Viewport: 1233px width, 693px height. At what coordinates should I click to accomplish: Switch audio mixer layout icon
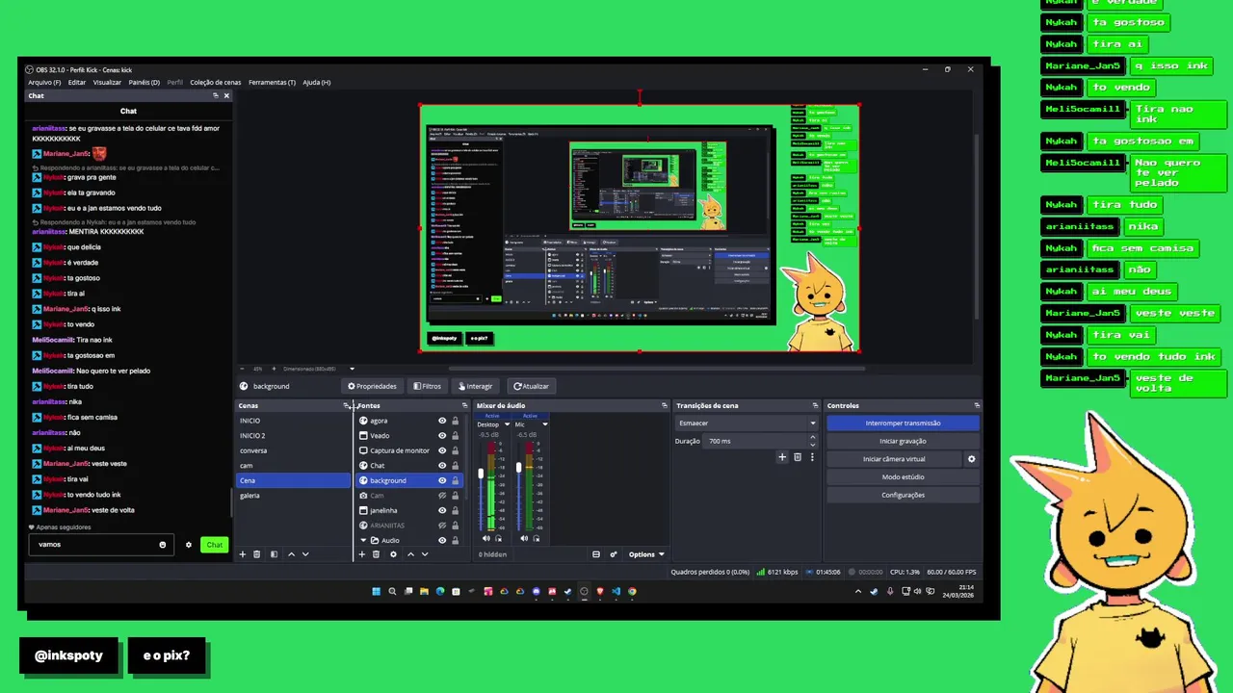(x=595, y=554)
